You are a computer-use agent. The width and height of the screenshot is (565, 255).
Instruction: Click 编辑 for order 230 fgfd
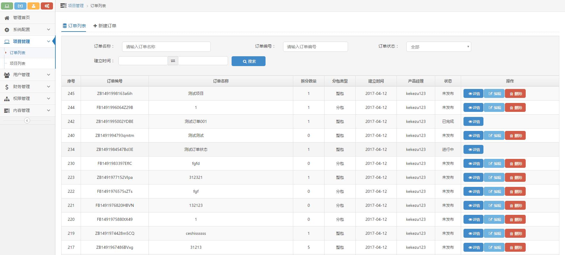pos(494,164)
